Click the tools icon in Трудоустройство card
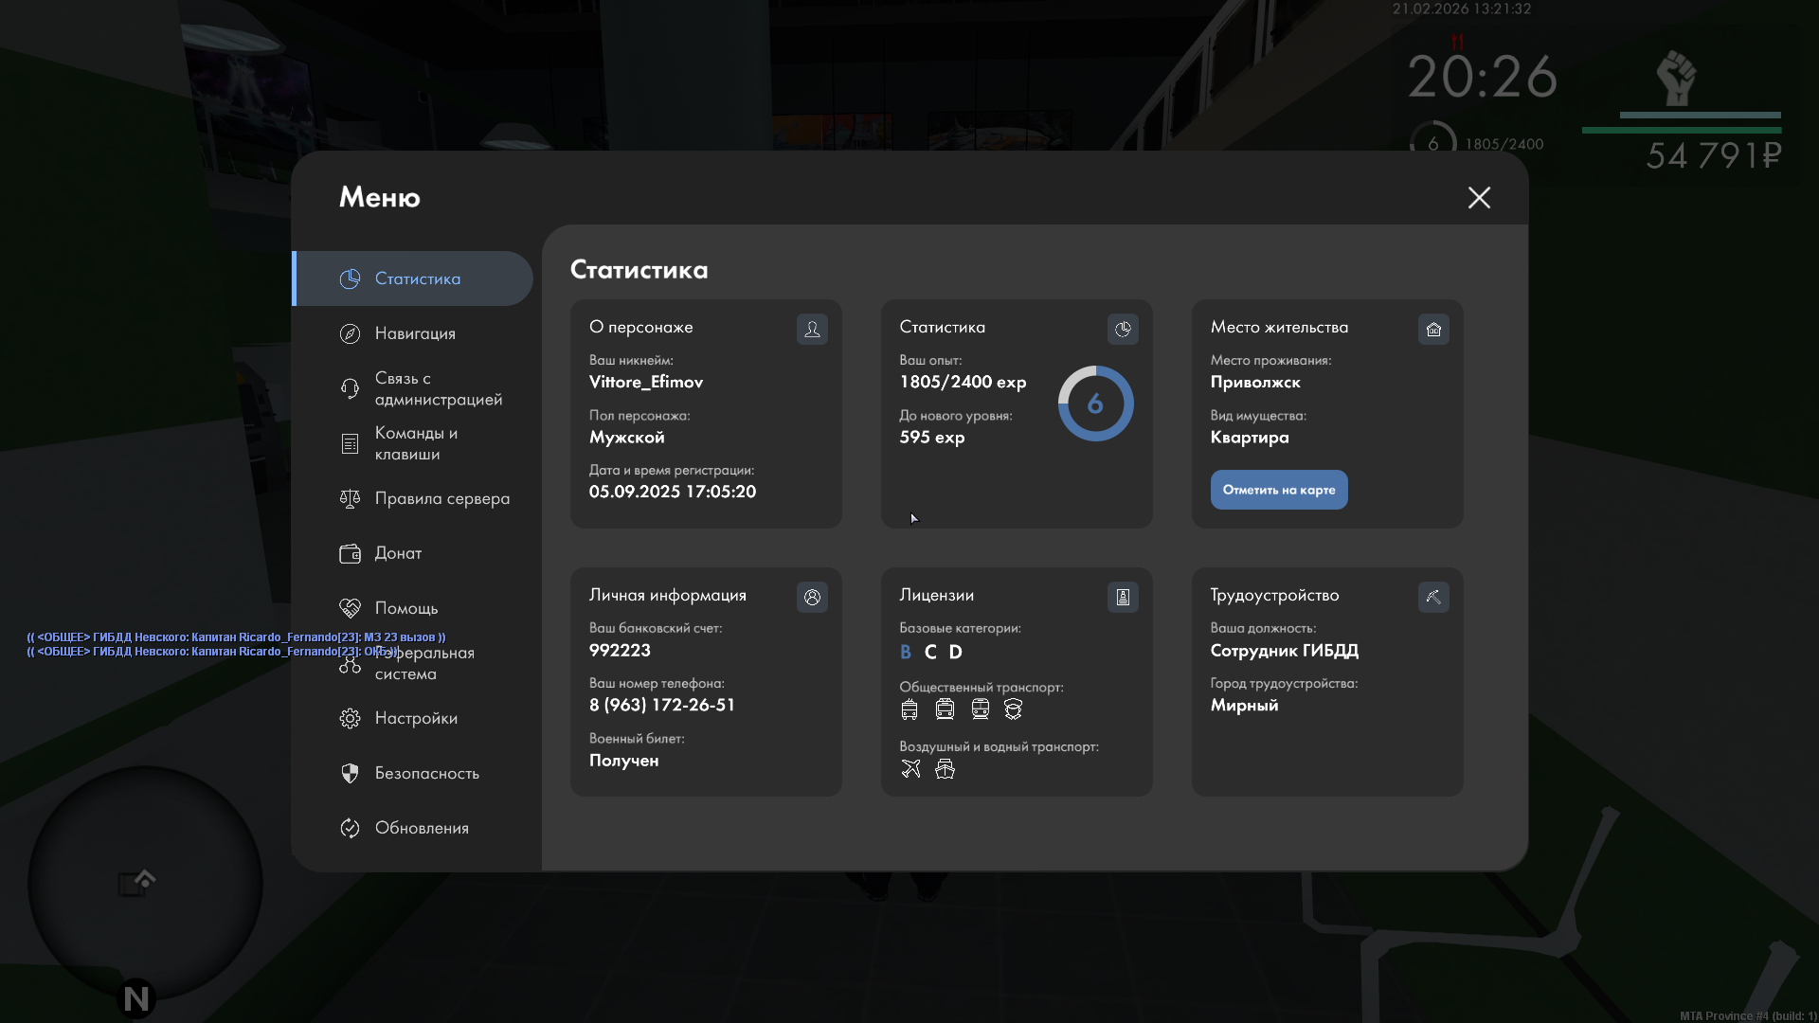 tap(1433, 597)
